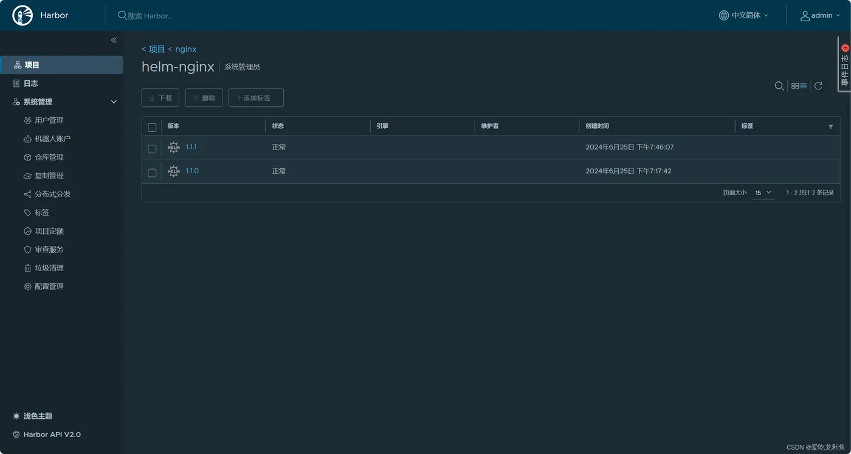Collapse the 系统管理 menu section
Image resolution: width=851 pixels, height=454 pixels.
(114, 102)
